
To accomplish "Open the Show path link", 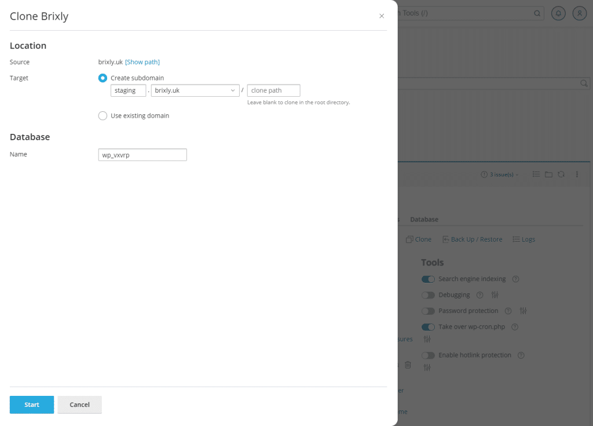I will [142, 61].
